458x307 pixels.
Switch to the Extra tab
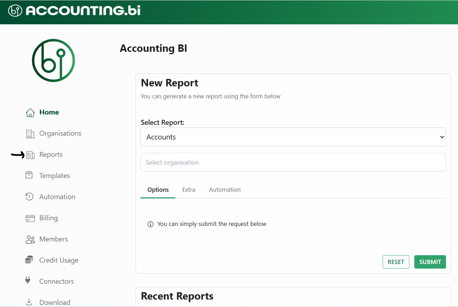(188, 190)
